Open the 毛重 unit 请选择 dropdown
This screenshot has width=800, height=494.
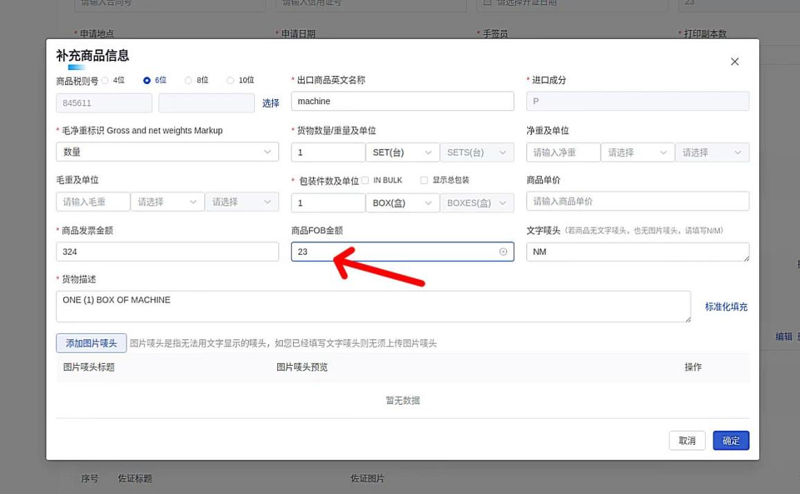[x=167, y=202]
